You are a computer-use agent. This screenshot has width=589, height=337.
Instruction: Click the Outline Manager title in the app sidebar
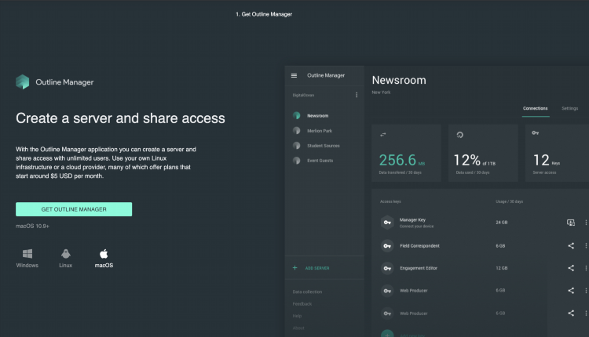[x=326, y=75]
